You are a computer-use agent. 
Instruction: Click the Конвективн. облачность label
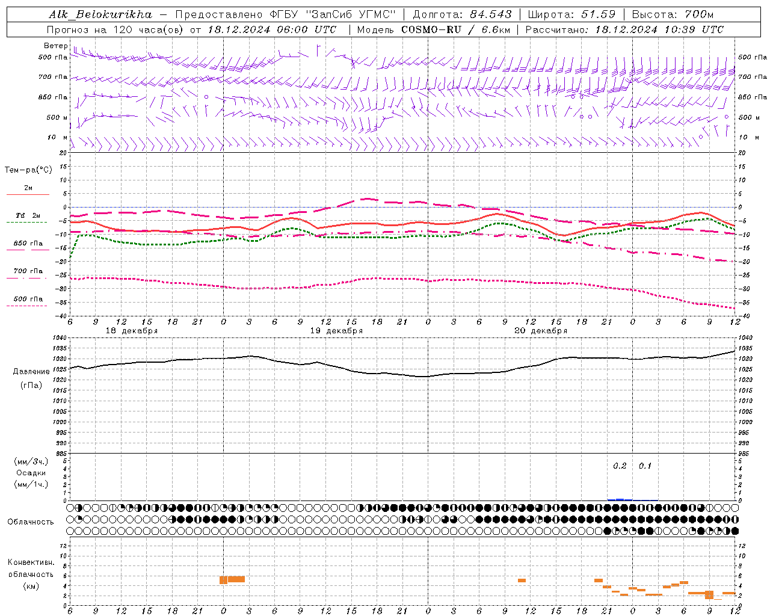[x=31, y=568]
